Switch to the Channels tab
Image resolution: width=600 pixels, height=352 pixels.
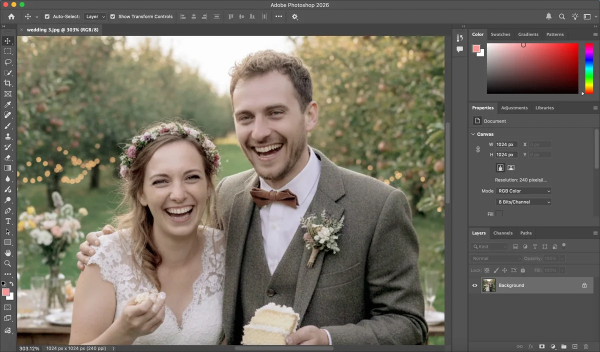(502, 233)
